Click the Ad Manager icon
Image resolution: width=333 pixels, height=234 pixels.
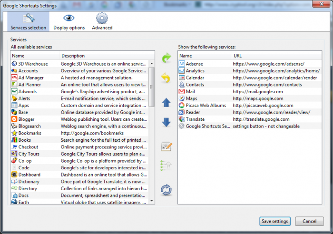pyautogui.click(x=14, y=78)
